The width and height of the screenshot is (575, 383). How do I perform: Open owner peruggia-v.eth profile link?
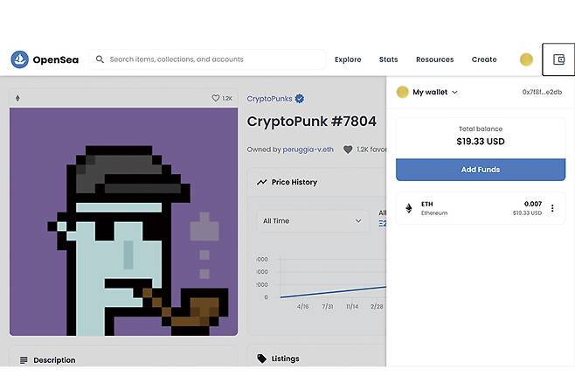pyautogui.click(x=308, y=150)
